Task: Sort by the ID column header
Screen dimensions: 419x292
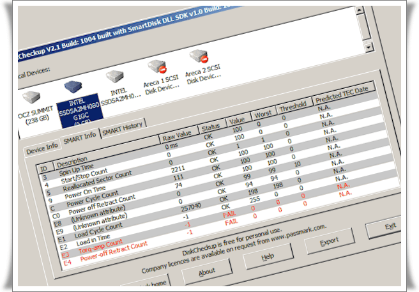Action: (44, 168)
